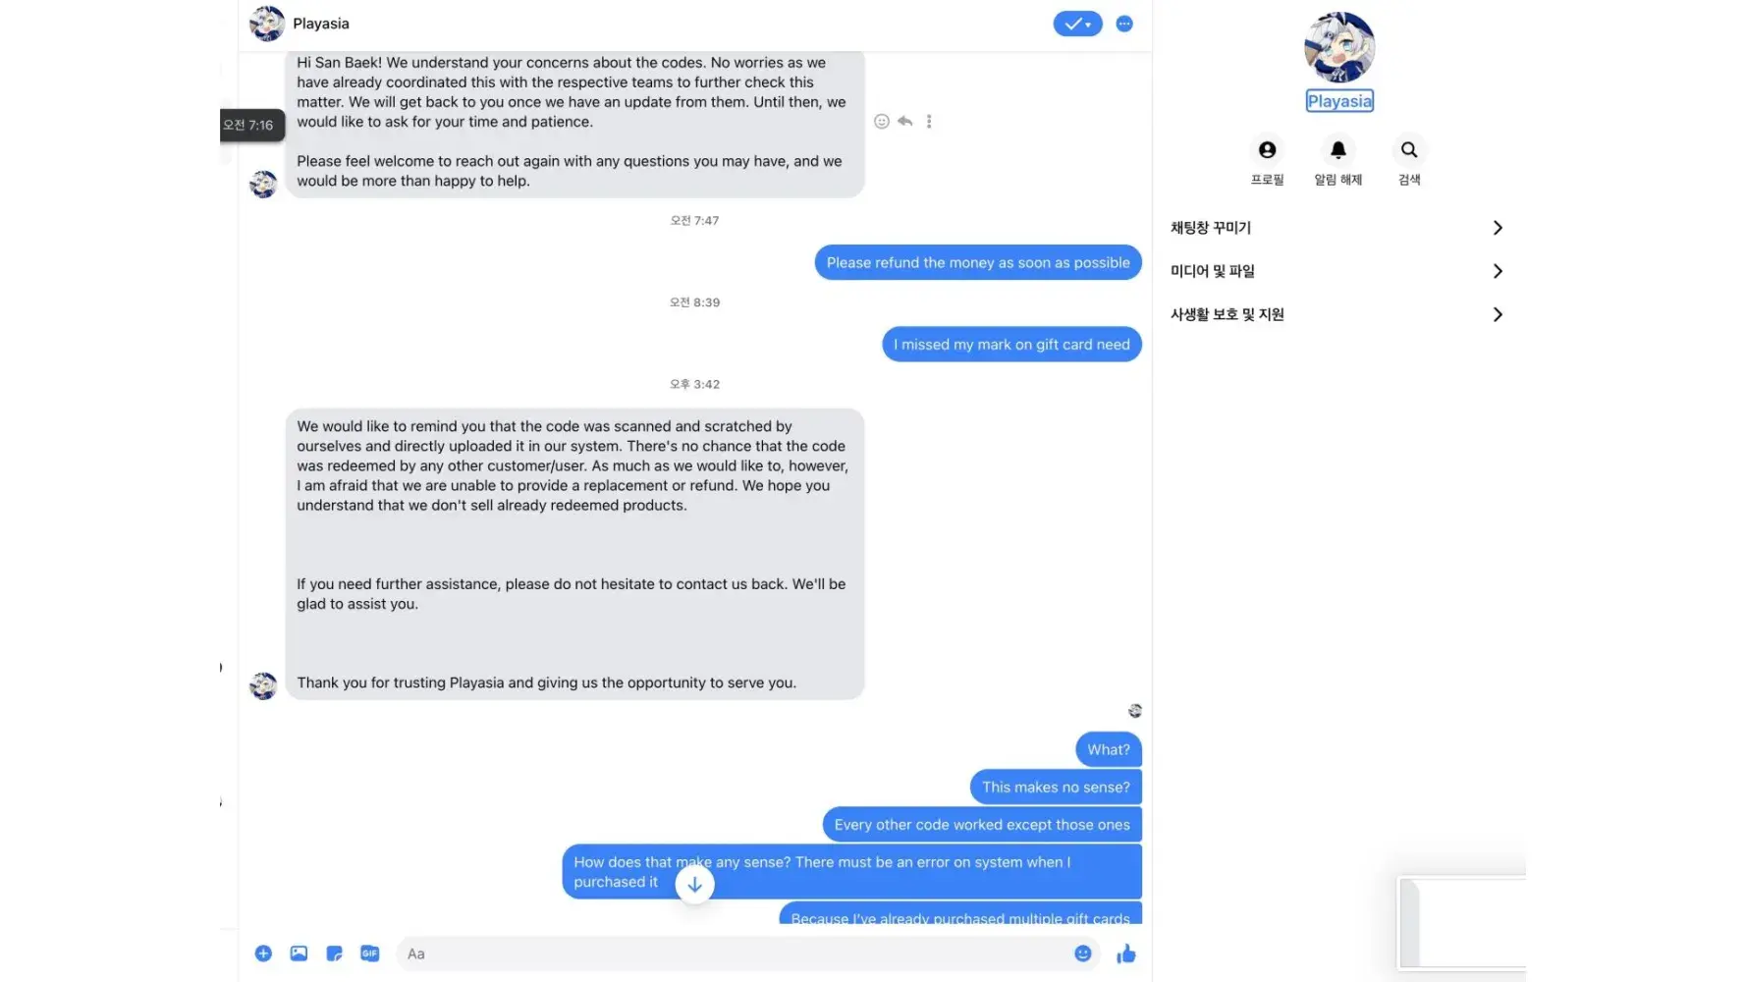Viewport: 1746px width, 982px height.
Task: Open 프로필 profile icon
Action: [x=1268, y=150]
